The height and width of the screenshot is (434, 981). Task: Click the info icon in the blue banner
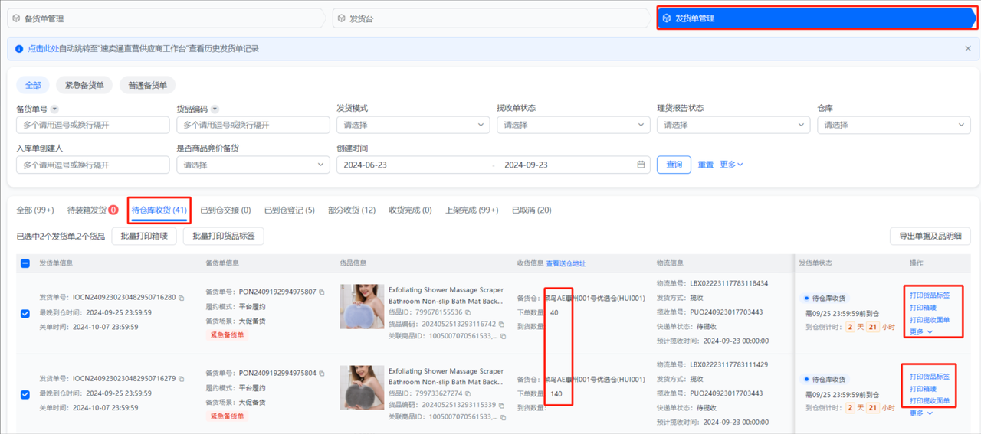19,49
